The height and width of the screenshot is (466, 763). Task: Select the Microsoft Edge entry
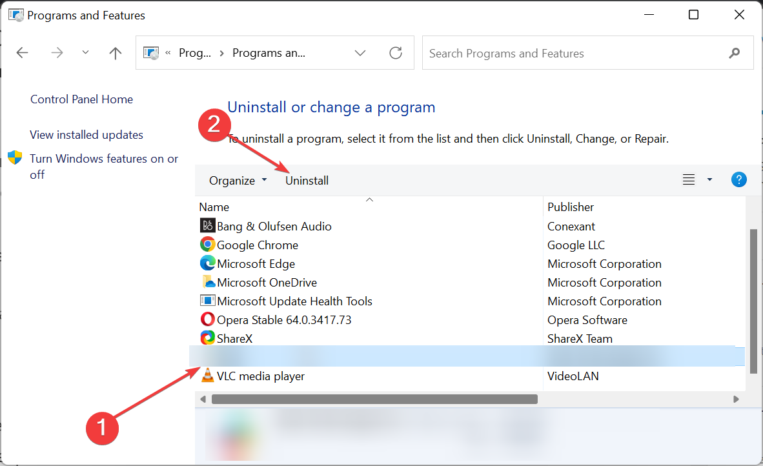click(x=256, y=263)
